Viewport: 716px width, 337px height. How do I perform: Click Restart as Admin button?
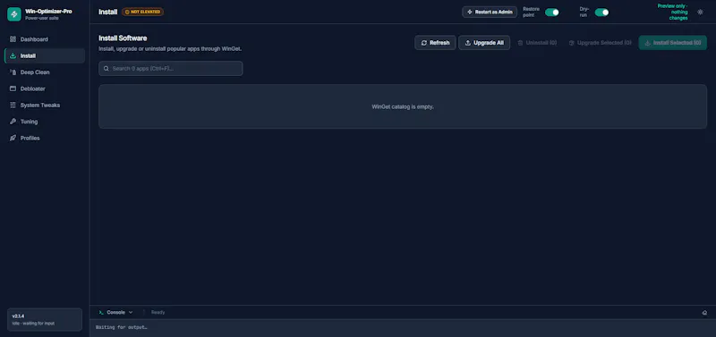pos(490,13)
